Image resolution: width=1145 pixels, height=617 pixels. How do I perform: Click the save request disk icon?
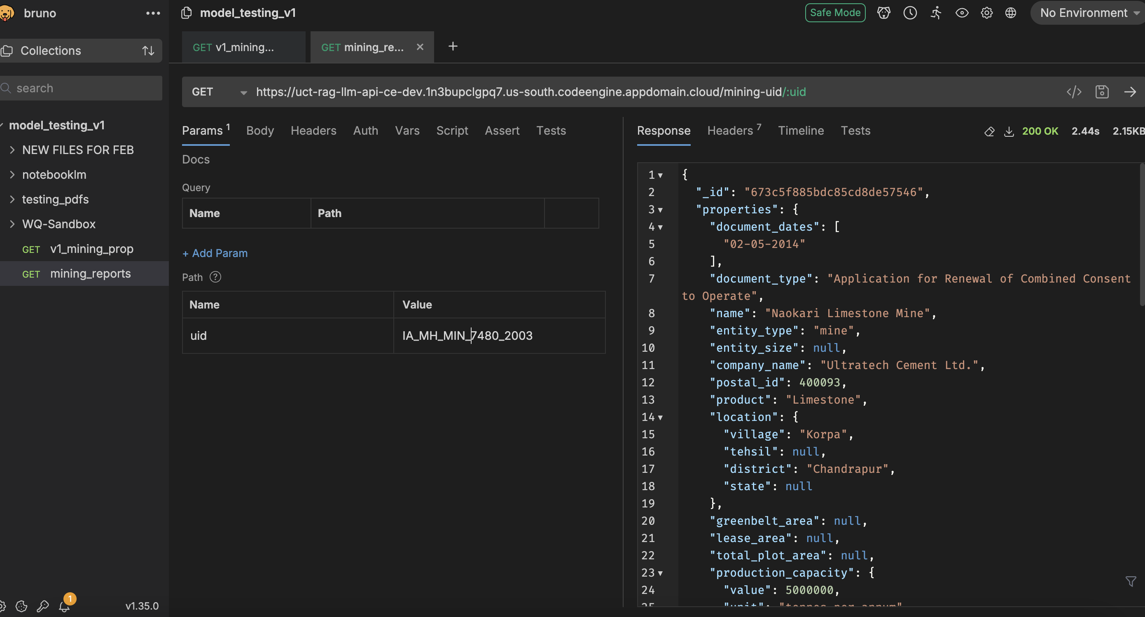[x=1101, y=92]
